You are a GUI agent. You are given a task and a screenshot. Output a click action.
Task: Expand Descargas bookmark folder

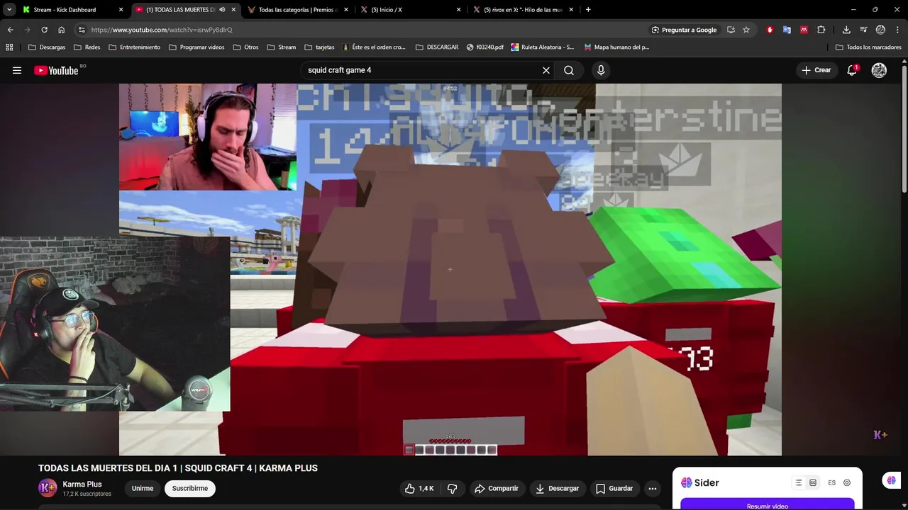coord(47,47)
